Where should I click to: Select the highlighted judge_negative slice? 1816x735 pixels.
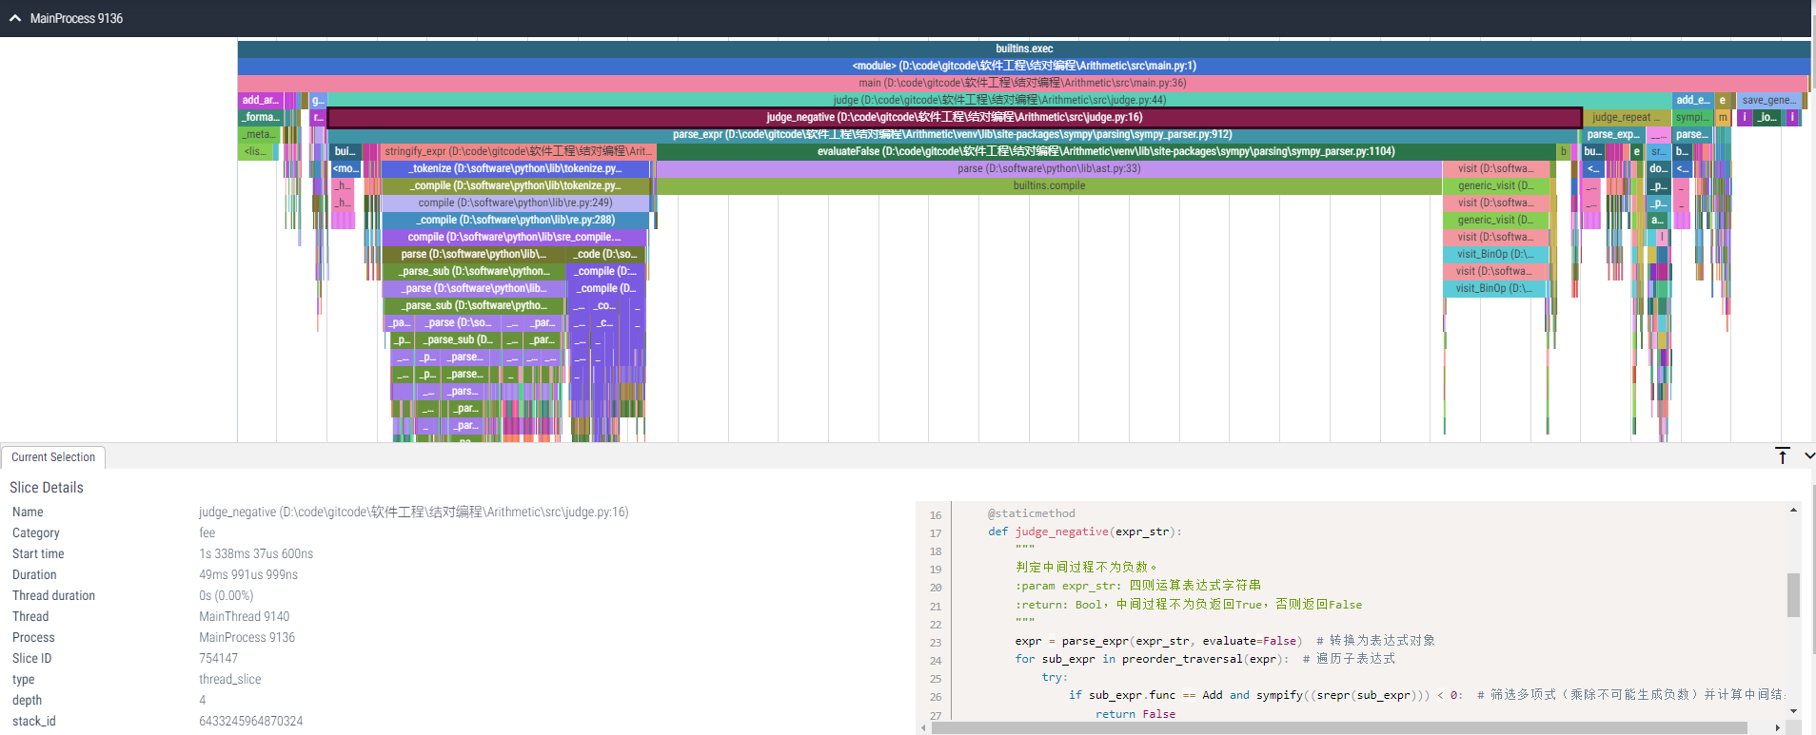tap(955, 117)
